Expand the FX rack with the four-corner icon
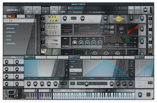157x103 pixels. coord(5,16)
